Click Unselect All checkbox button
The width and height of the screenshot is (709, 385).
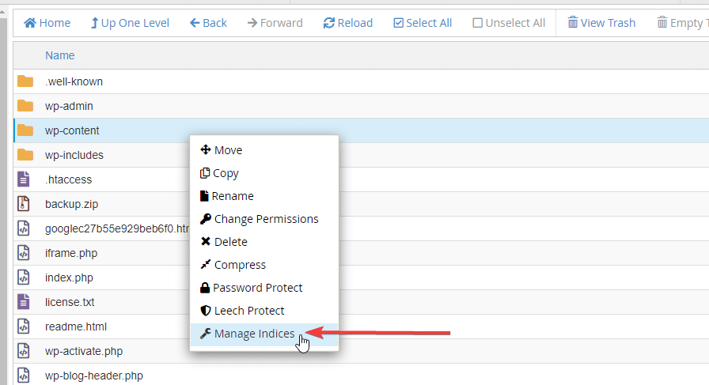[x=509, y=23]
